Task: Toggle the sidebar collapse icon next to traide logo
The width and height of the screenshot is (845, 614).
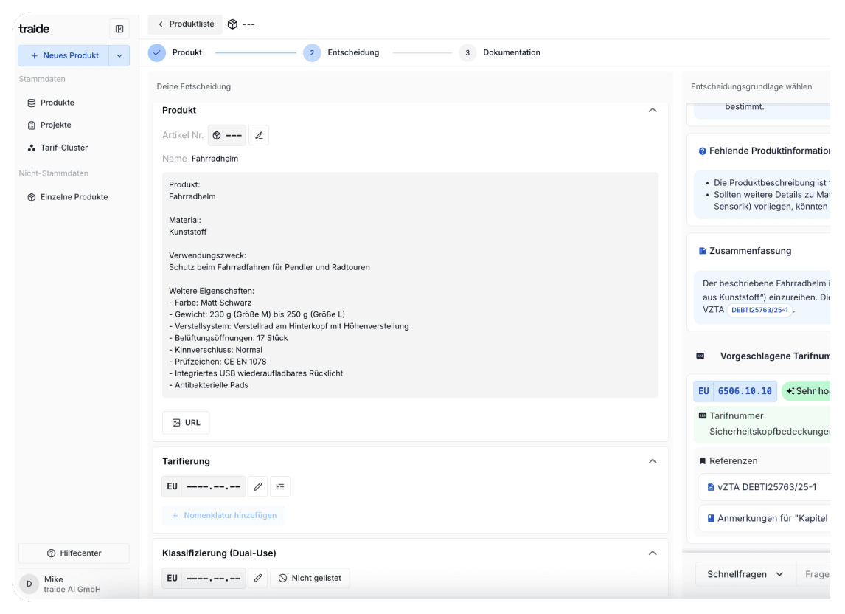Action: click(x=120, y=27)
